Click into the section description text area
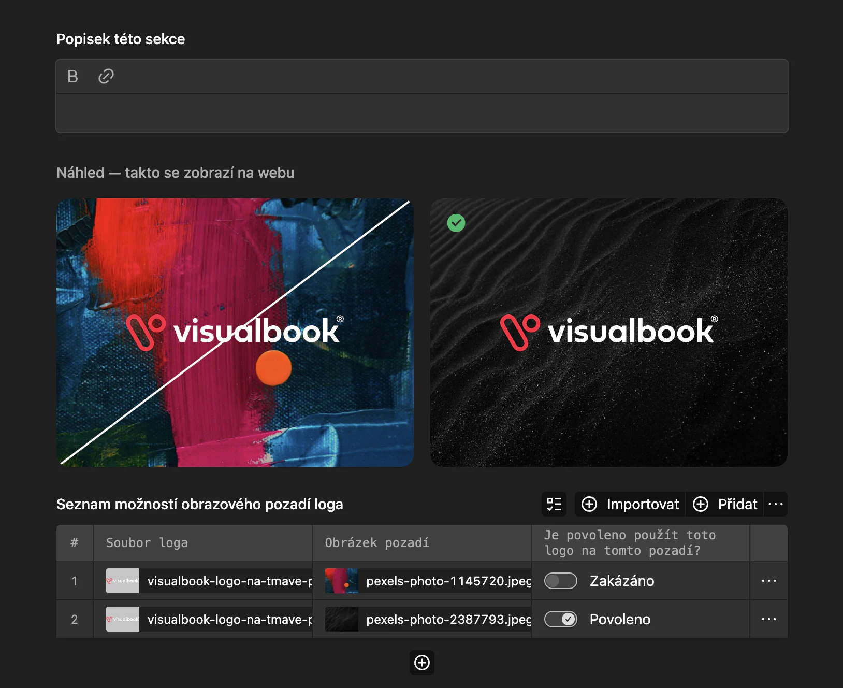 (422, 113)
